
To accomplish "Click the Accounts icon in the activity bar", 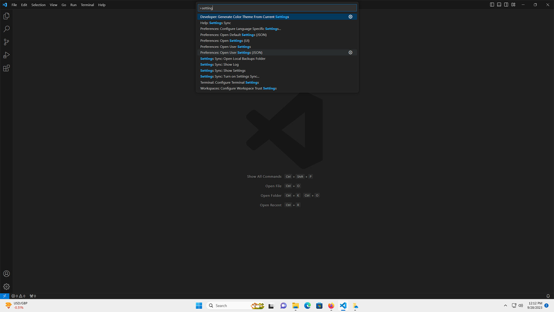I will (6, 274).
